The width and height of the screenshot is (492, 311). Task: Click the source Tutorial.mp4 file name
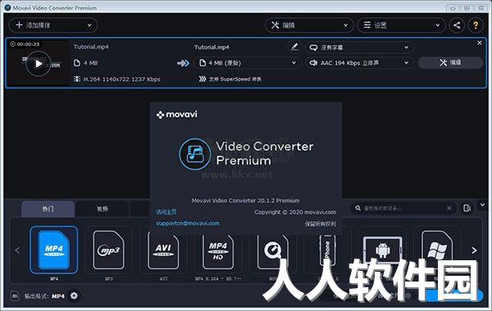tap(91, 47)
